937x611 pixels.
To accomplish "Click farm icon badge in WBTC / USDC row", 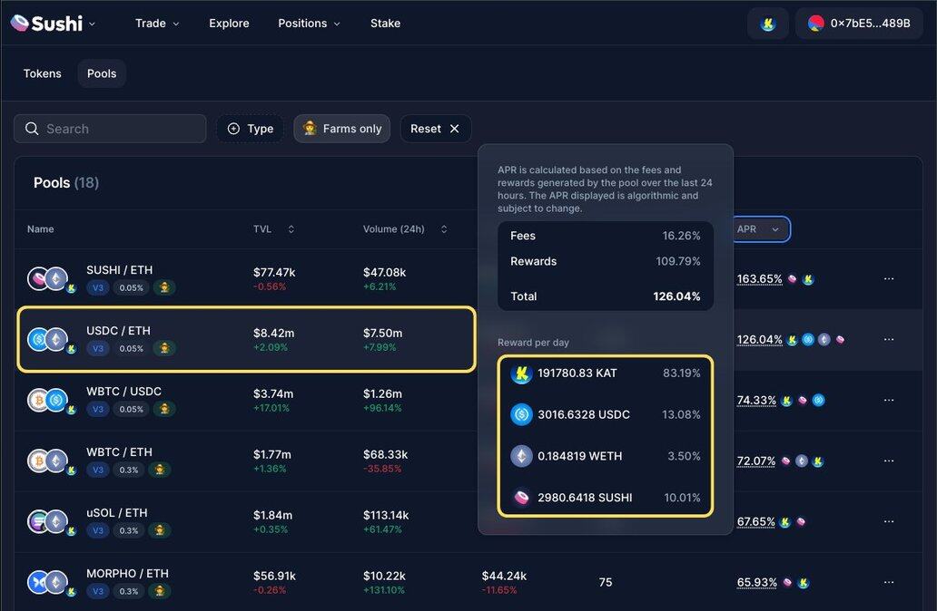I will 164,410.
